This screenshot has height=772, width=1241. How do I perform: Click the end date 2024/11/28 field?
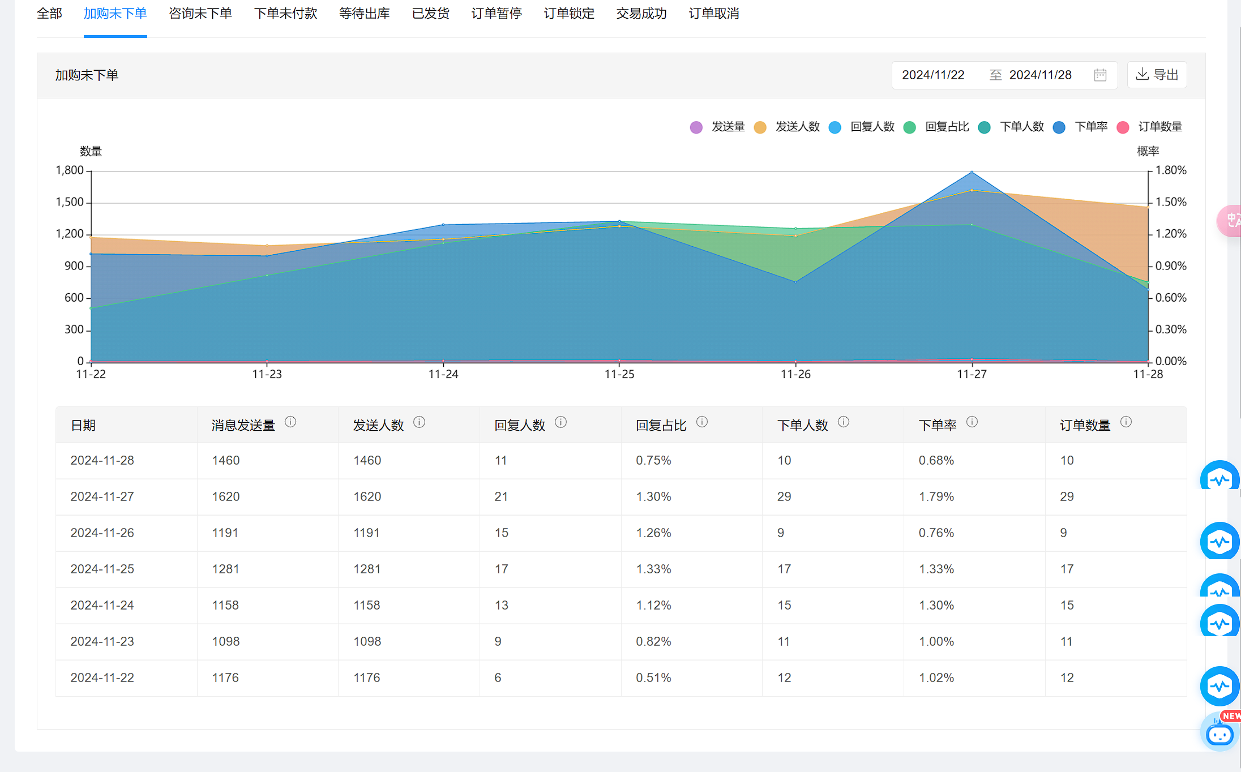point(1041,75)
